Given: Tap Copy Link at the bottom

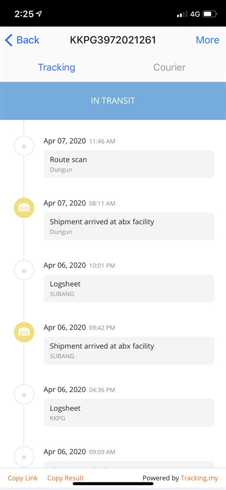Looking at the screenshot, I should [x=23, y=478].
